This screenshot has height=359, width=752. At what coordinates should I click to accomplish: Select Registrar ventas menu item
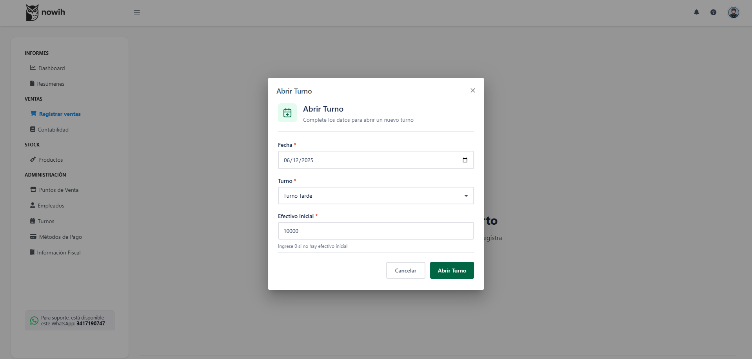pos(60,114)
